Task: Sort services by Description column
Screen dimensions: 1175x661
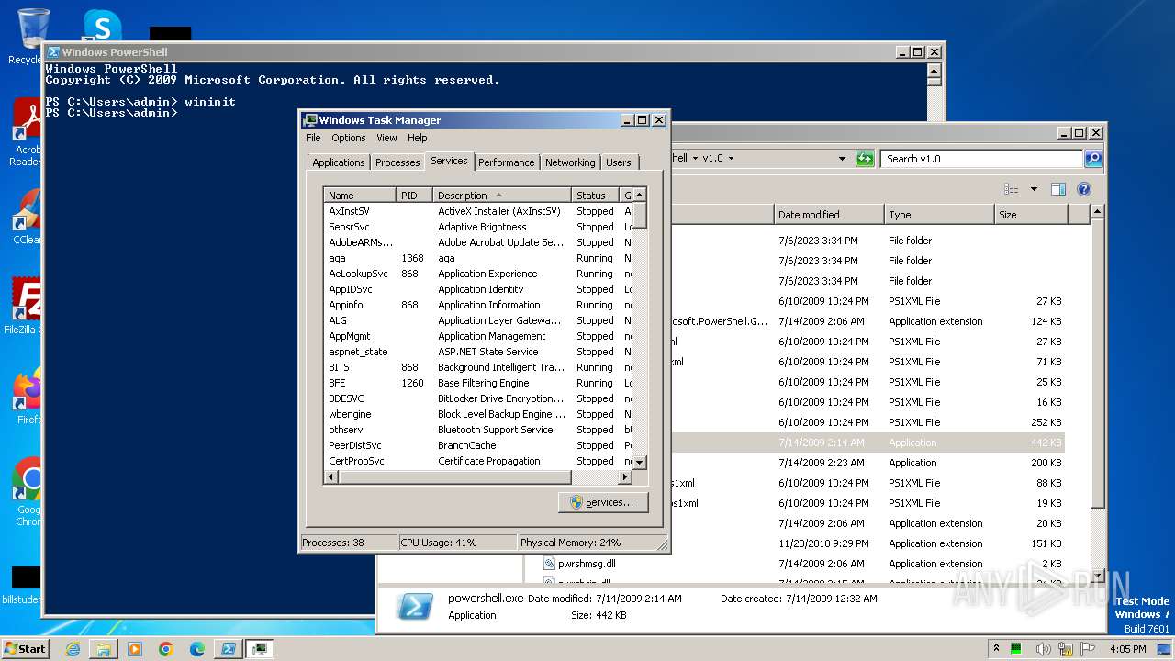Action: click(x=502, y=196)
